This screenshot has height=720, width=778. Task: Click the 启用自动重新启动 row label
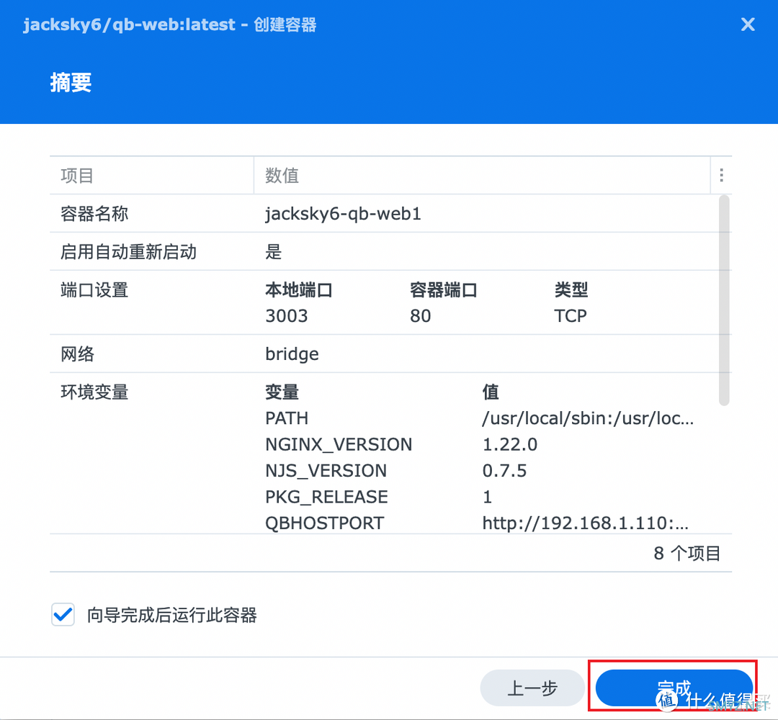[x=128, y=252]
